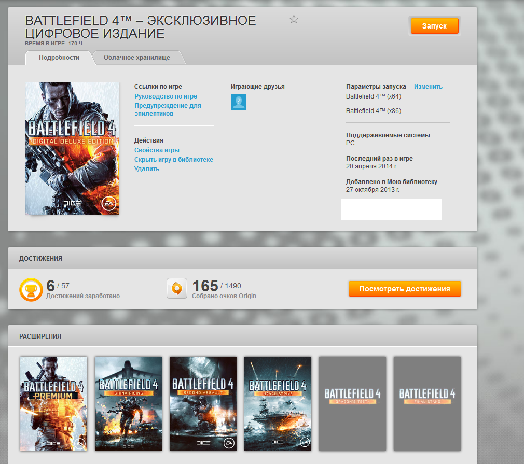Open Предупреждение для эпилептиков link
Screen dimensions: 524x464
(x=168, y=109)
